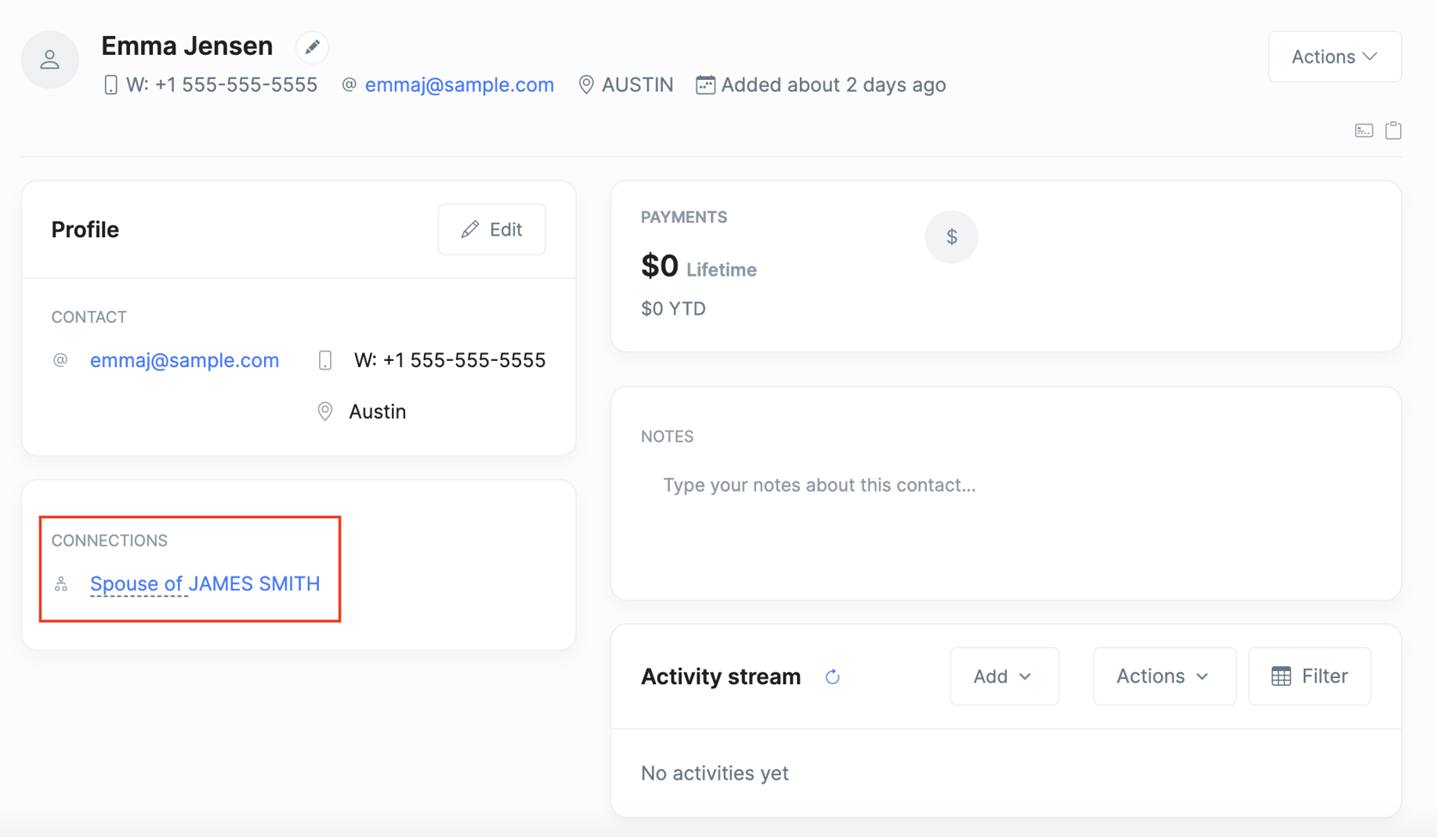Open the Activity stream Actions dropdown
1437x837 pixels.
coord(1163,676)
